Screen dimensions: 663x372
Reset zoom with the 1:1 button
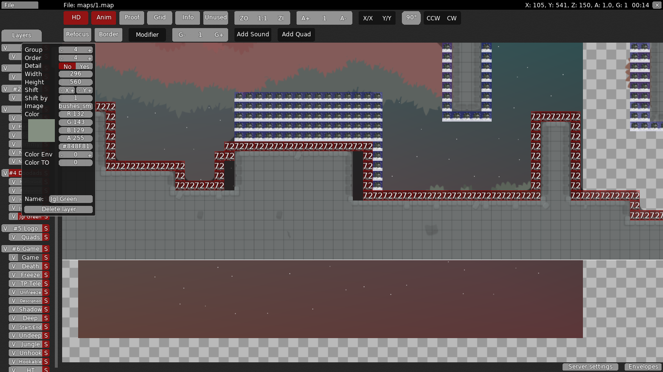point(262,18)
